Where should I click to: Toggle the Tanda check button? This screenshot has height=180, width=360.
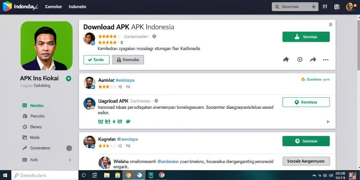[96, 60]
